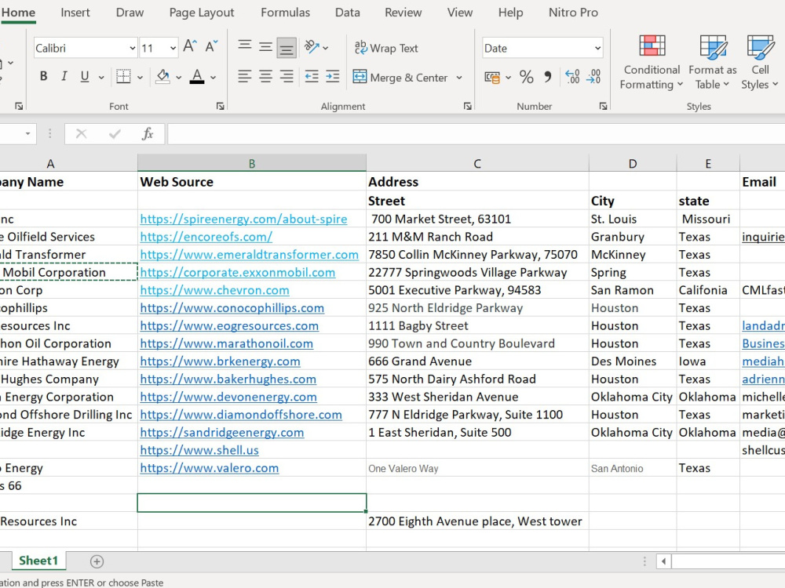
Task: Open Fill Color dropdown arrow
Action: click(x=178, y=77)
